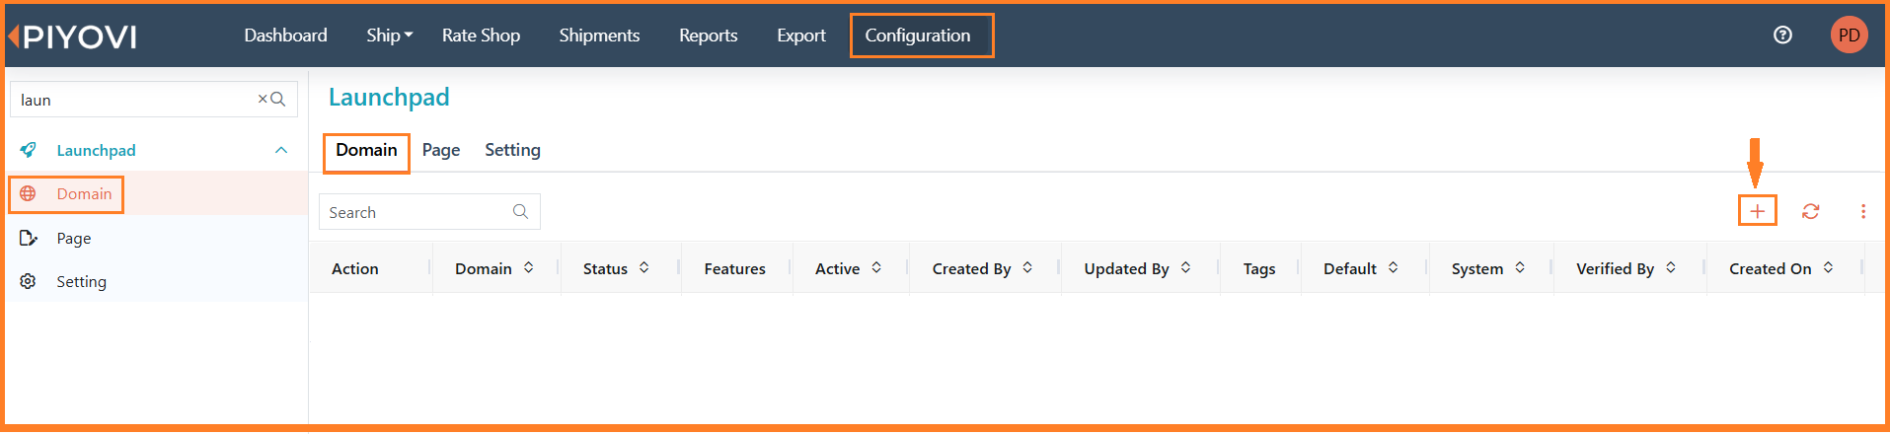
Task: Open Reports in the top menu
Action: click(708, 36)
